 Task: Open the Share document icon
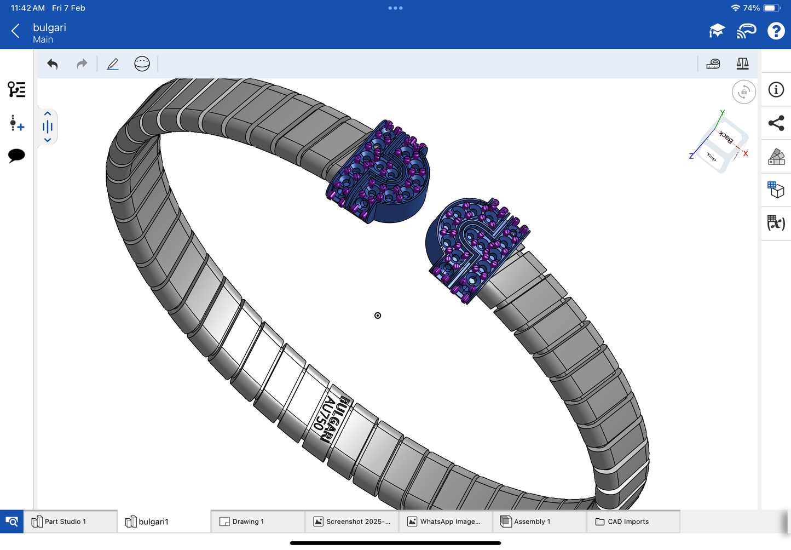(x=776, y=123)
